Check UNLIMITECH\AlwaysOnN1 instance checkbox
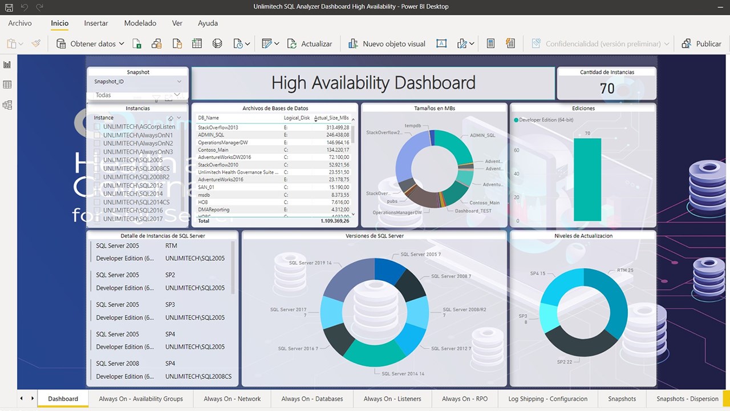 pos(97,135)
